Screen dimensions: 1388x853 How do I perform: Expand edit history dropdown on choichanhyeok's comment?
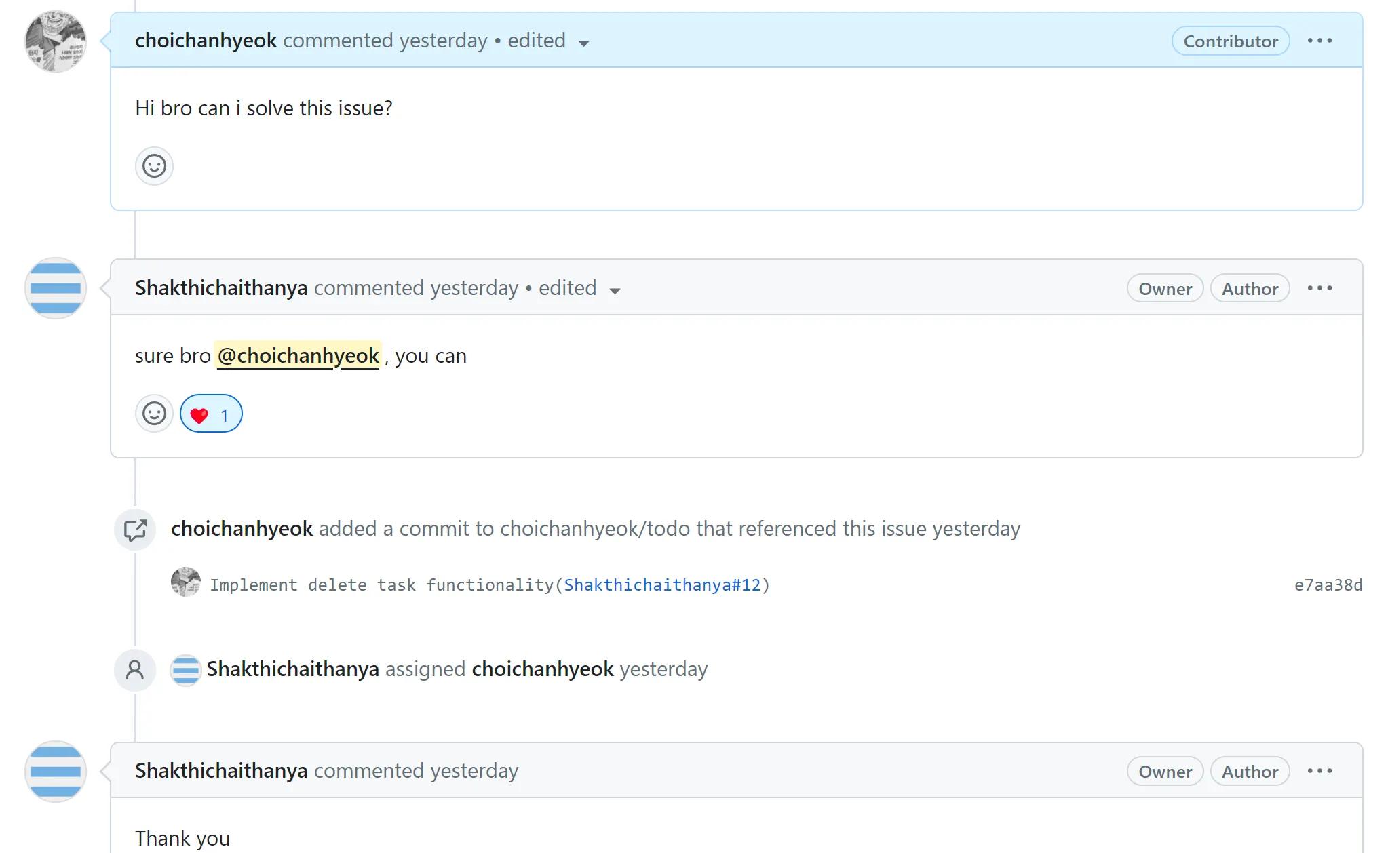coord(583,43)
